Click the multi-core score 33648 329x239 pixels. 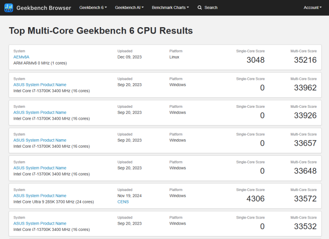tap(305, 171)
